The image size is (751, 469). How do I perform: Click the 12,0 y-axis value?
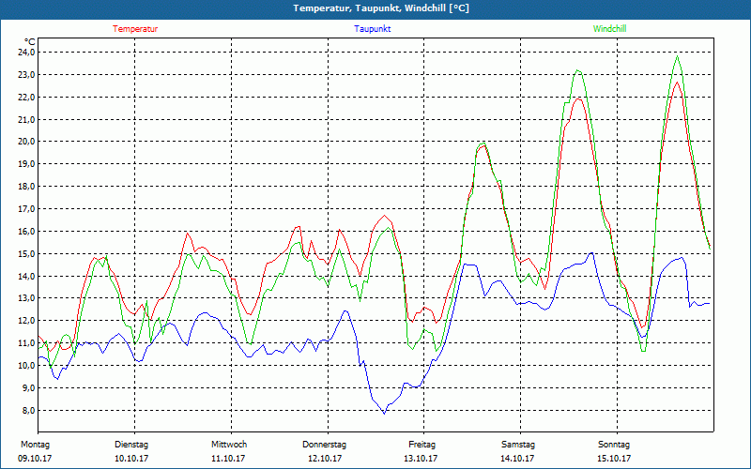26,321
